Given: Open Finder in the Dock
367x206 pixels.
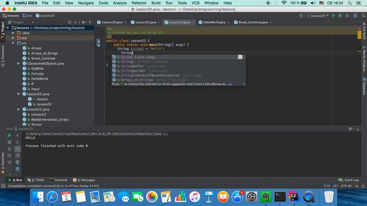Looking at the screenshot, I should pyautogui.click(x=38, y=196).
